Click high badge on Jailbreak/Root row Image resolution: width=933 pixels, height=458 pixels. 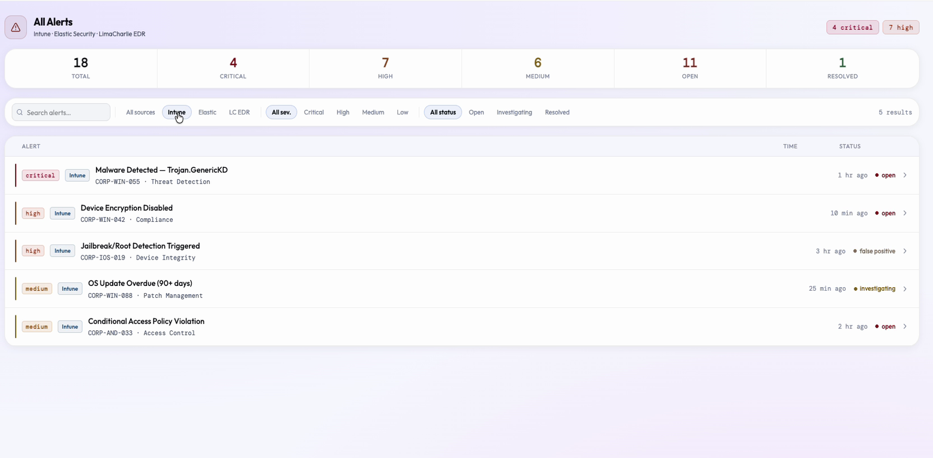point(33,251)
